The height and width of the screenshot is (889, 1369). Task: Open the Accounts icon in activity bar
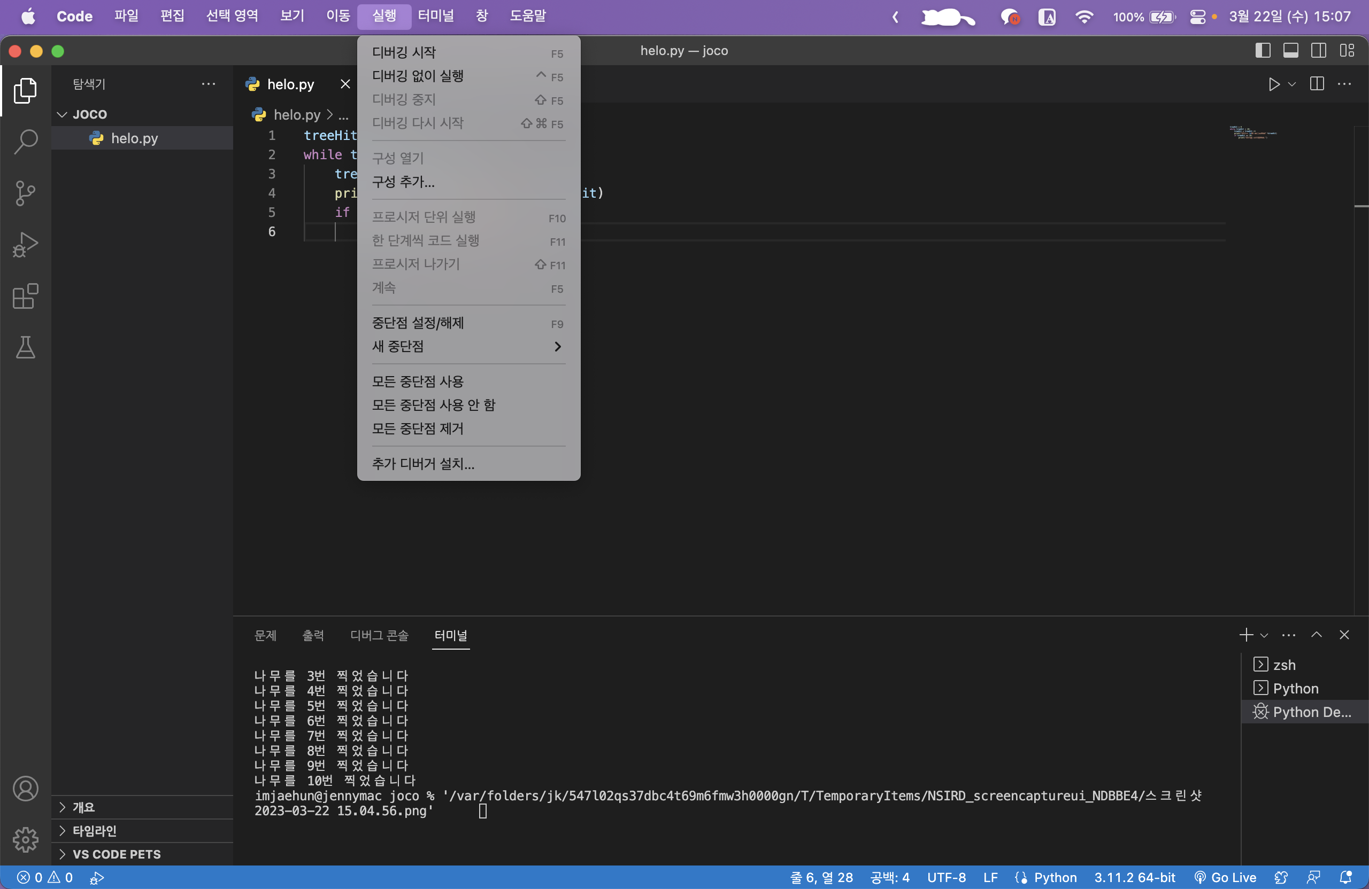pos(25,789)
